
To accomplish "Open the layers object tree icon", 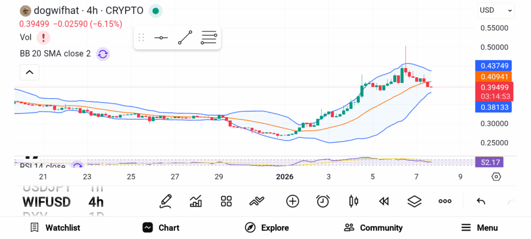I will (x=414, y=201).
